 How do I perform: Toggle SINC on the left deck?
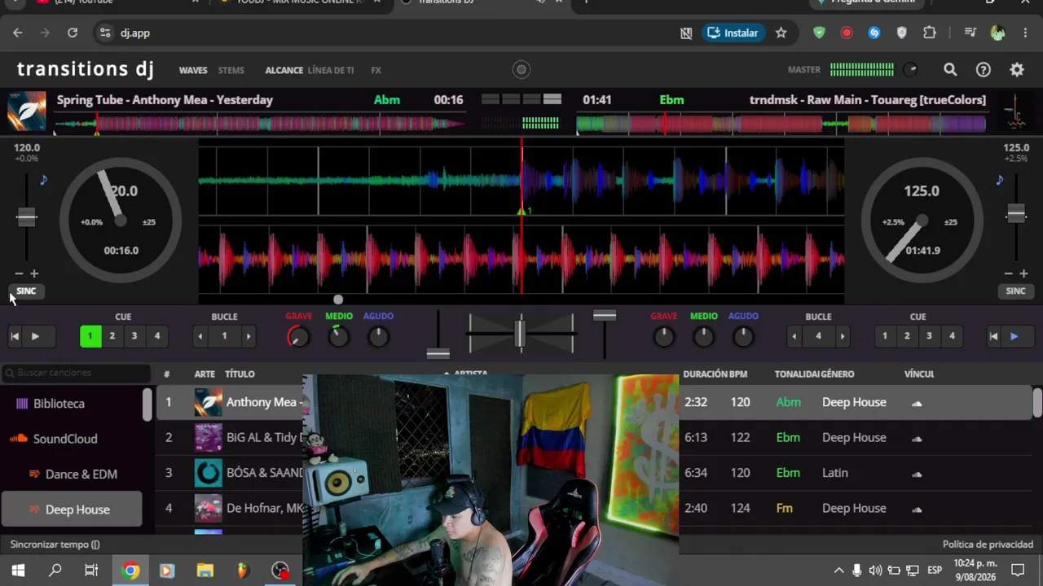click(x=26, y=291)
